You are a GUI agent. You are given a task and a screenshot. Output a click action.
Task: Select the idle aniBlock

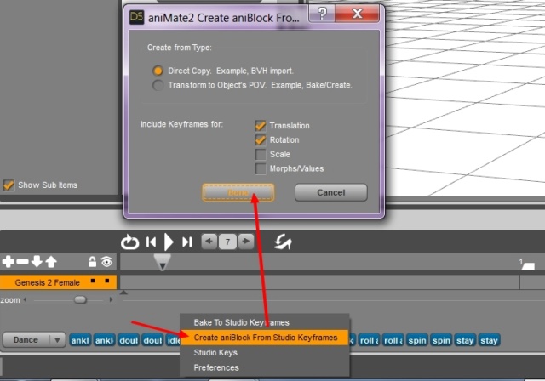(x=173, y=340)
